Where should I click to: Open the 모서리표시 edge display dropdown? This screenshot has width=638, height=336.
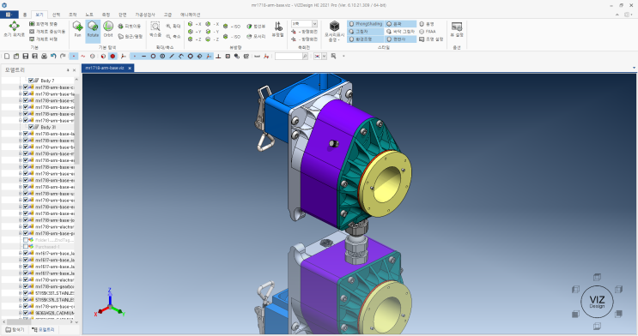pyautogui.click(x=335, y=38)
